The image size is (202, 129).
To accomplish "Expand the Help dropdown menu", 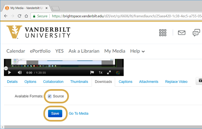I will pos(137,51).
